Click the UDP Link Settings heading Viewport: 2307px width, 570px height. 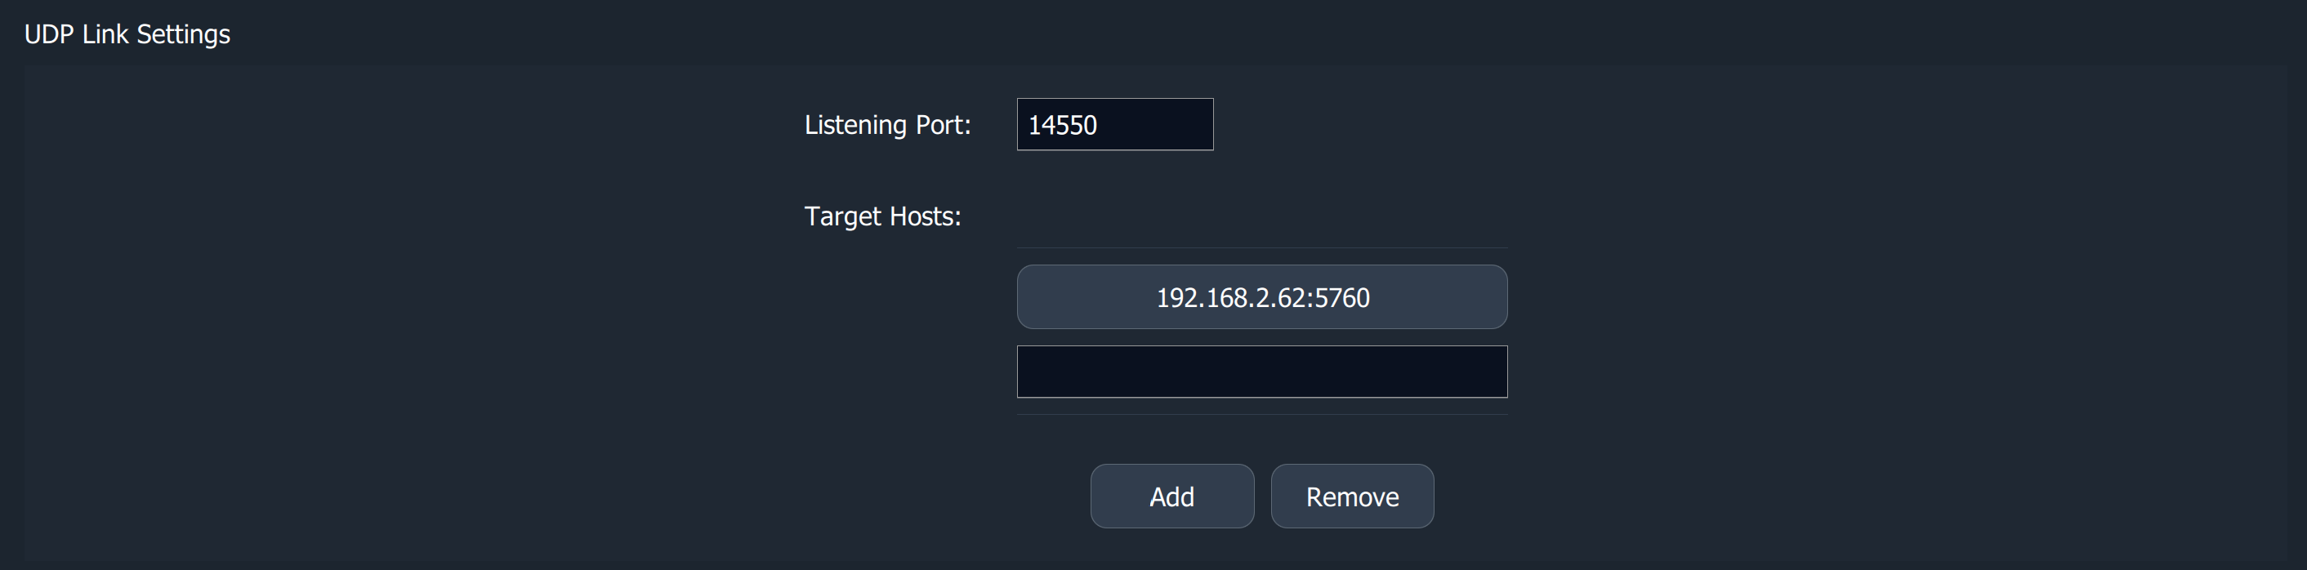click(x=127, y=34)
